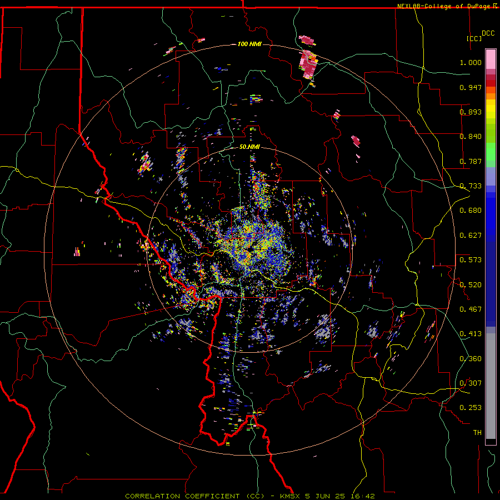500x500 pixels.
Task: Click the TH threshold label
Action: point(477,433)
